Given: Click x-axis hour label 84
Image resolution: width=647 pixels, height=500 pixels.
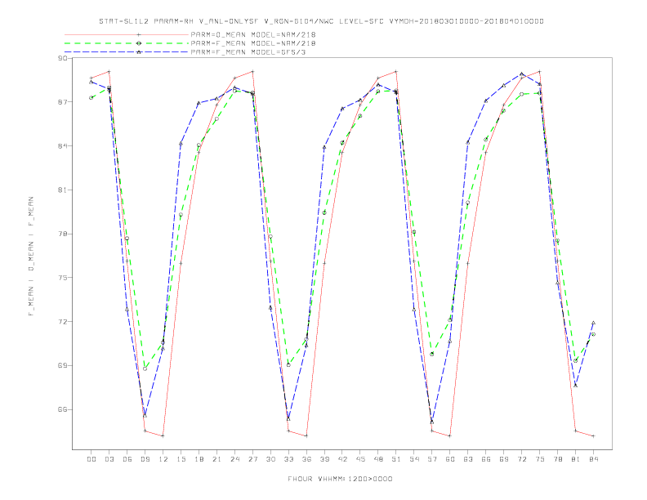Looking at the screenshot, I should [x=593, y=459].
